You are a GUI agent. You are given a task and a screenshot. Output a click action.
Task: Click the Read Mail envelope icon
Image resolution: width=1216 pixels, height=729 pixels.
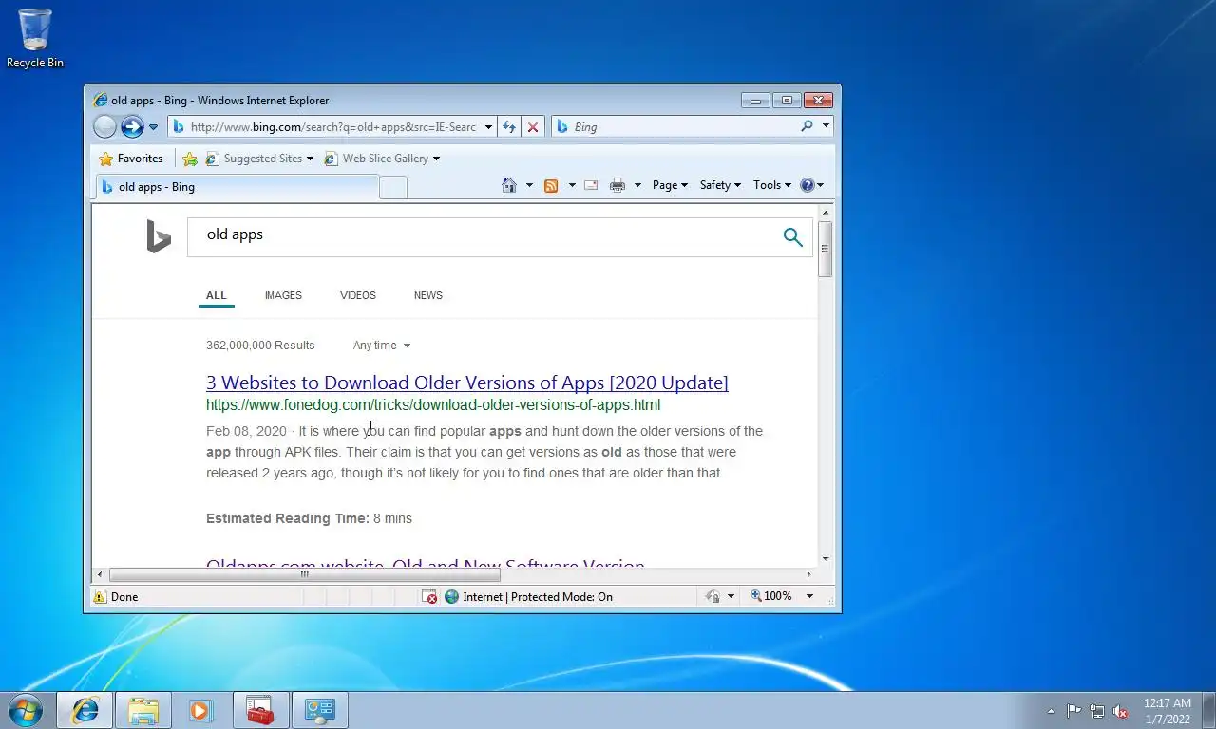coord(591,185)
